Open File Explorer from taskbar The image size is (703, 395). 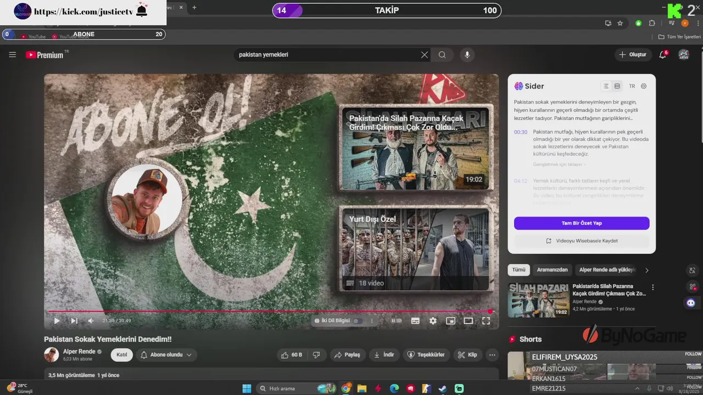(x=362, y=388)
